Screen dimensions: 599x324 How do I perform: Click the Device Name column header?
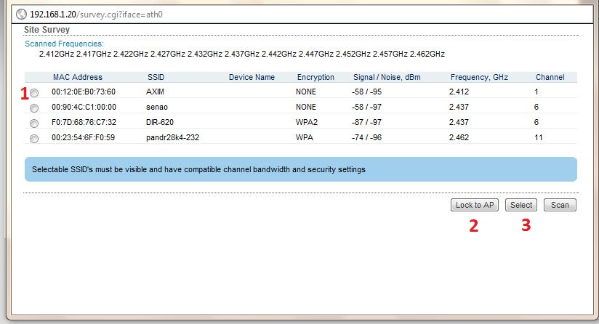pos(252,77)
